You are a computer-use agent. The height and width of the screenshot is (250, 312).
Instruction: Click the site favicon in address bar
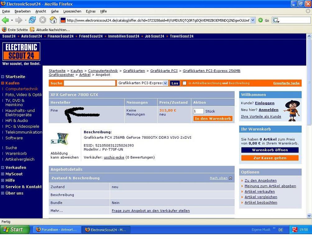[x=63, y=20]
